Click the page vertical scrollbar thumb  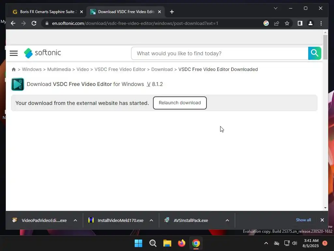click(325, 47)
